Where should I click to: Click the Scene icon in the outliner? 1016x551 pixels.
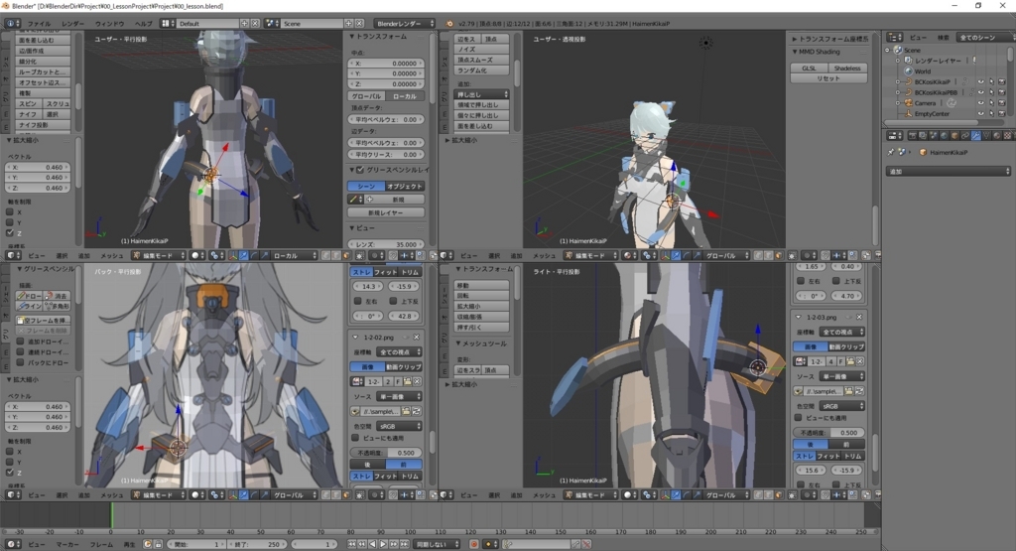898,50
